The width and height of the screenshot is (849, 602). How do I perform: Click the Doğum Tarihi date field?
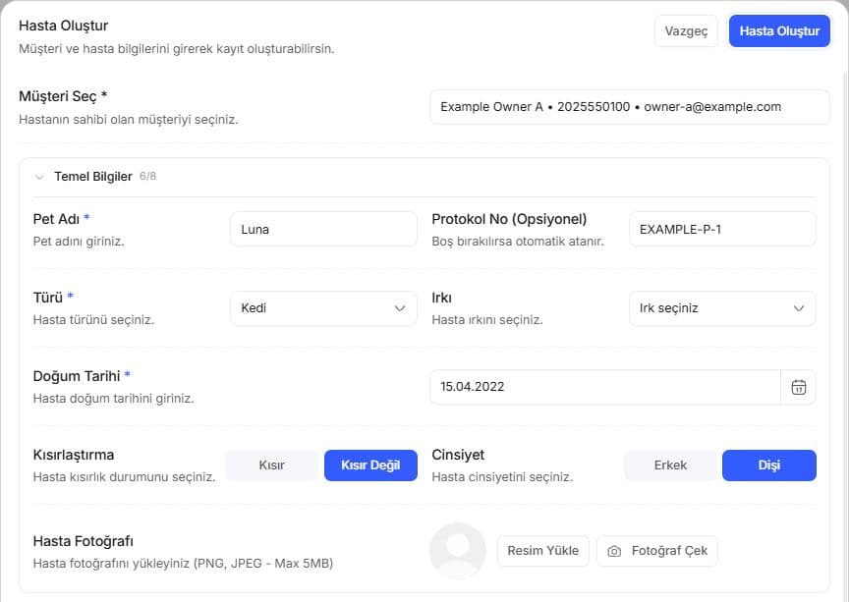click(604, 387)
